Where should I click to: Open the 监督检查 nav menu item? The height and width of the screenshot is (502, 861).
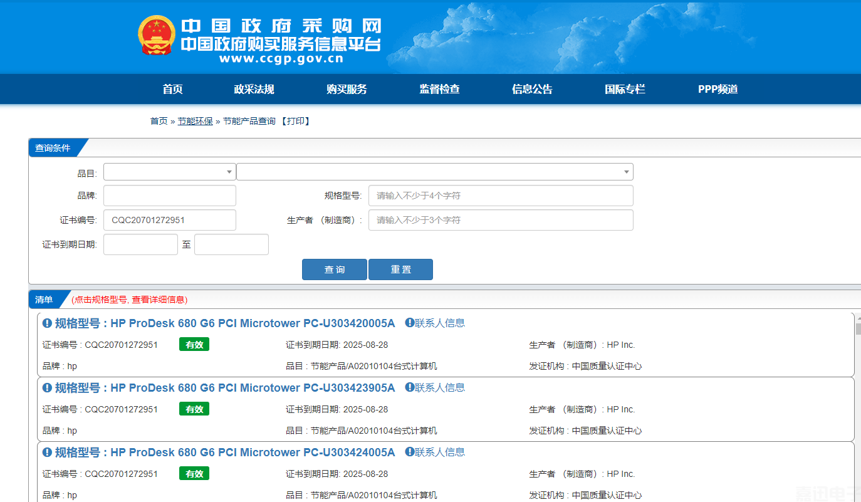(x=439, y=89)
